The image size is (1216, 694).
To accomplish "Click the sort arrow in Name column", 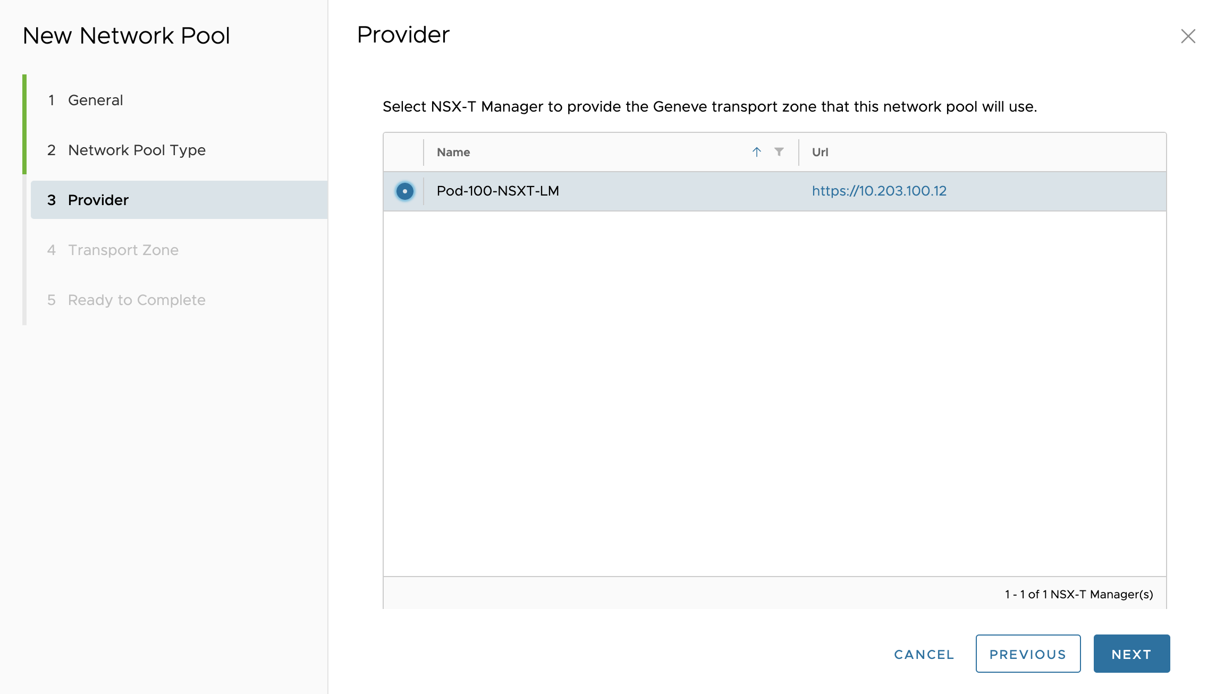I will [756, 152].
